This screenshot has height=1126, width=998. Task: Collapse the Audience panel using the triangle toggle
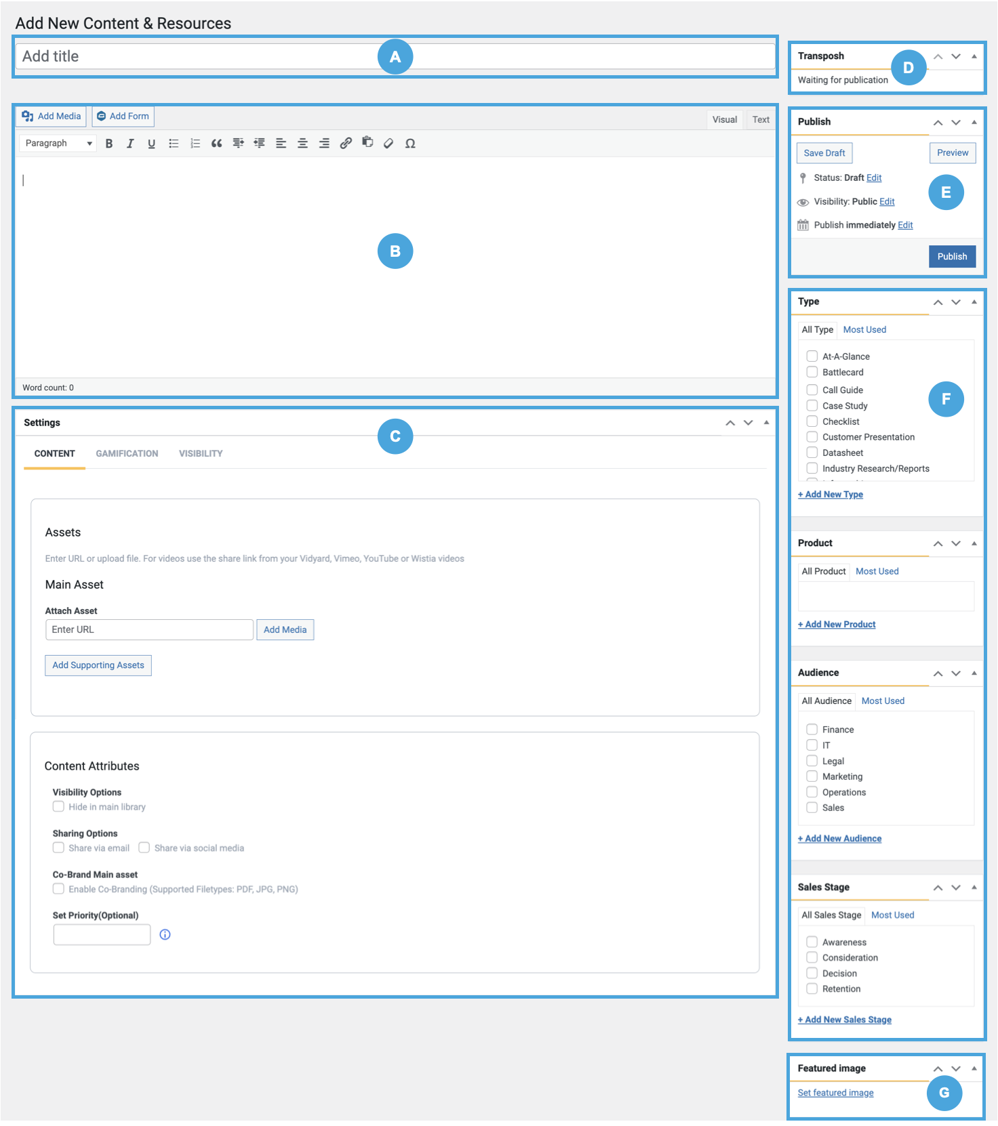click(974, 673)
